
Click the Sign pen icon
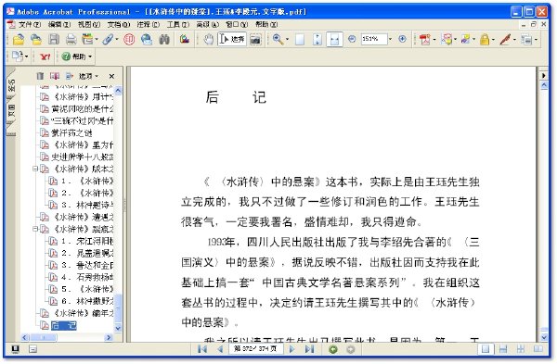point(505,39)
